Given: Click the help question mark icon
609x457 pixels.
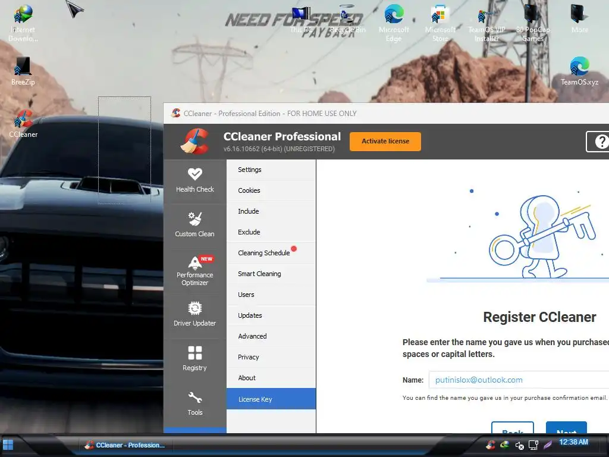Looking at the screenshot, I should click(601, 142).
